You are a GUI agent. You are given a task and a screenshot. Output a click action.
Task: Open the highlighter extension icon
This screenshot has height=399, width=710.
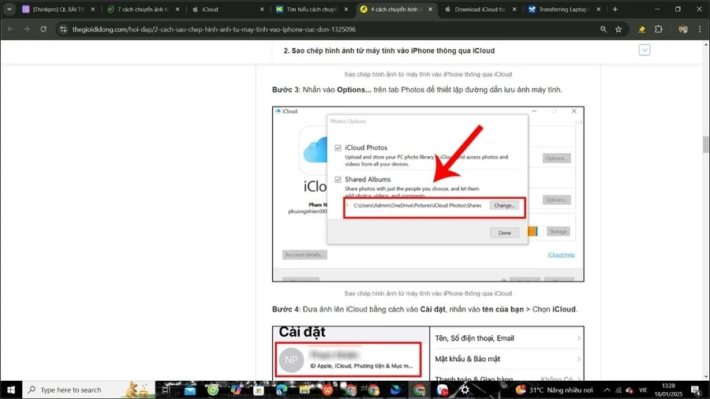641,29
